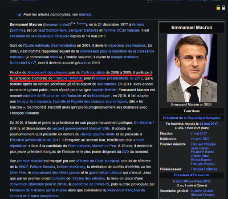Open the 'Somme' department link
Screen dimensions: 228x199
[x=17, y=30]
